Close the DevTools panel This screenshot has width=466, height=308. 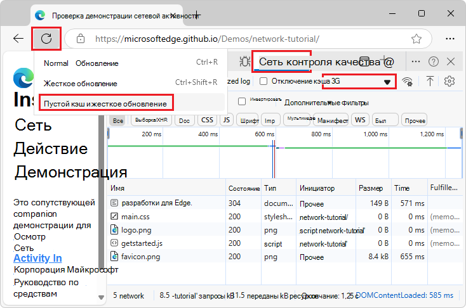(x=451, y=61)
